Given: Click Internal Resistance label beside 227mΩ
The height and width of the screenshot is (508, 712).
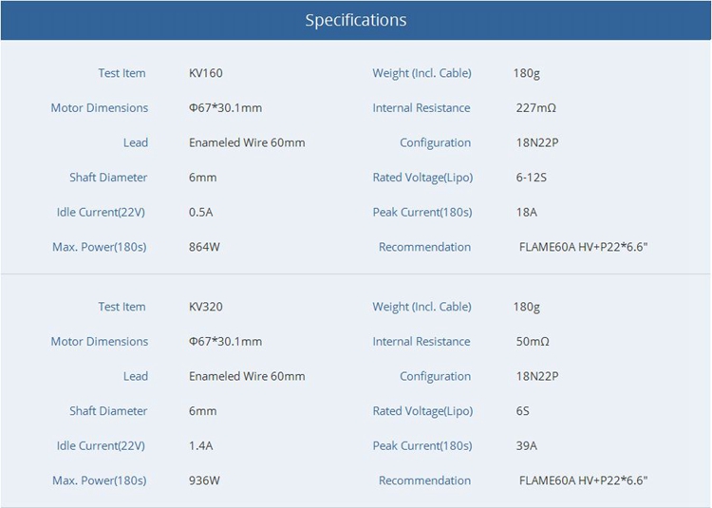Looking at the screenshot, I should [422, 108].
